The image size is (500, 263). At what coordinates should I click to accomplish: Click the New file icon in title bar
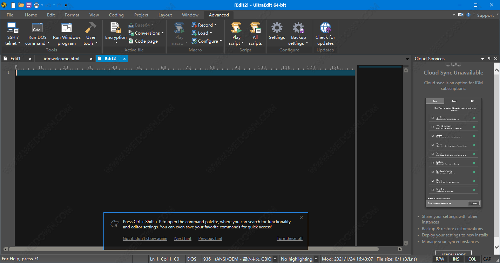pyautogui.click(x=13, y=5)
